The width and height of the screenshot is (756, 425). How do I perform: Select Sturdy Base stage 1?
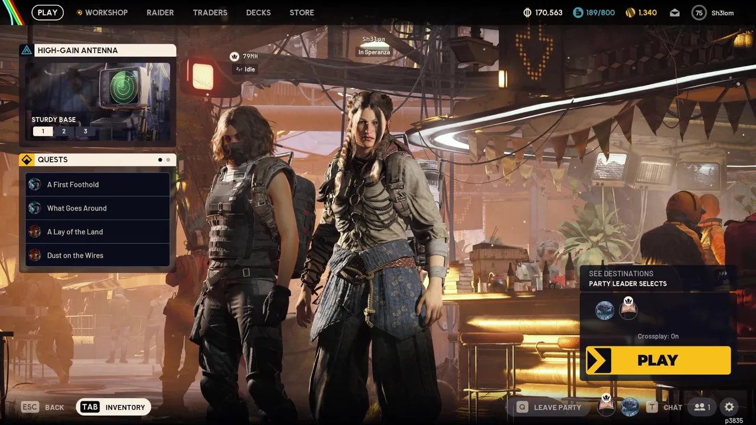tap(43, 131)
